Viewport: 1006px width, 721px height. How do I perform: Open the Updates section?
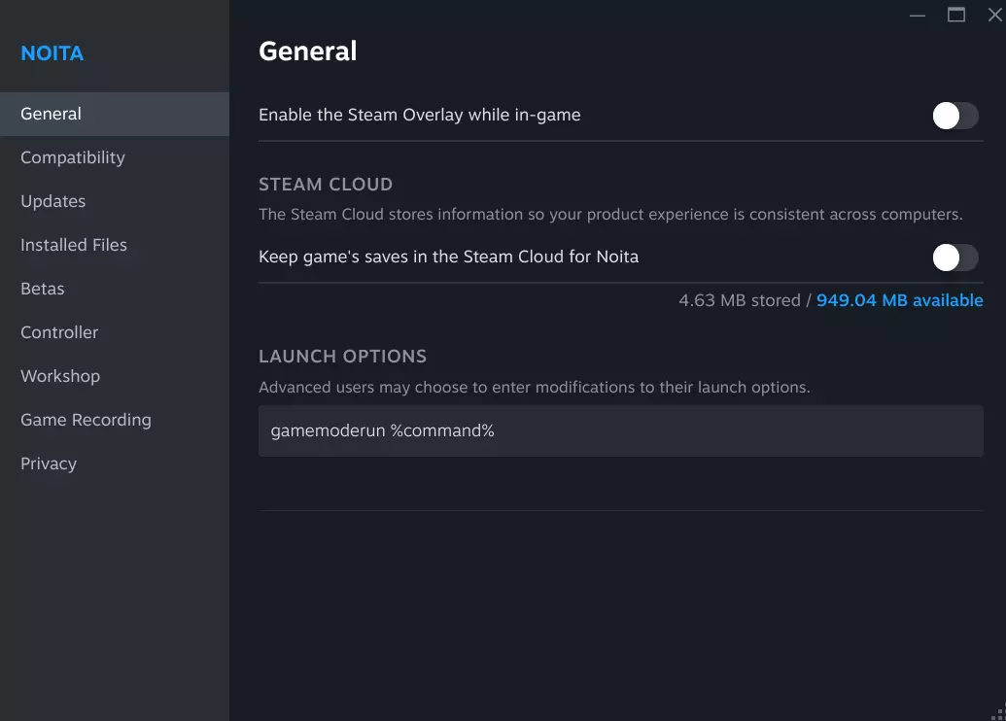[x=53, y=201]
